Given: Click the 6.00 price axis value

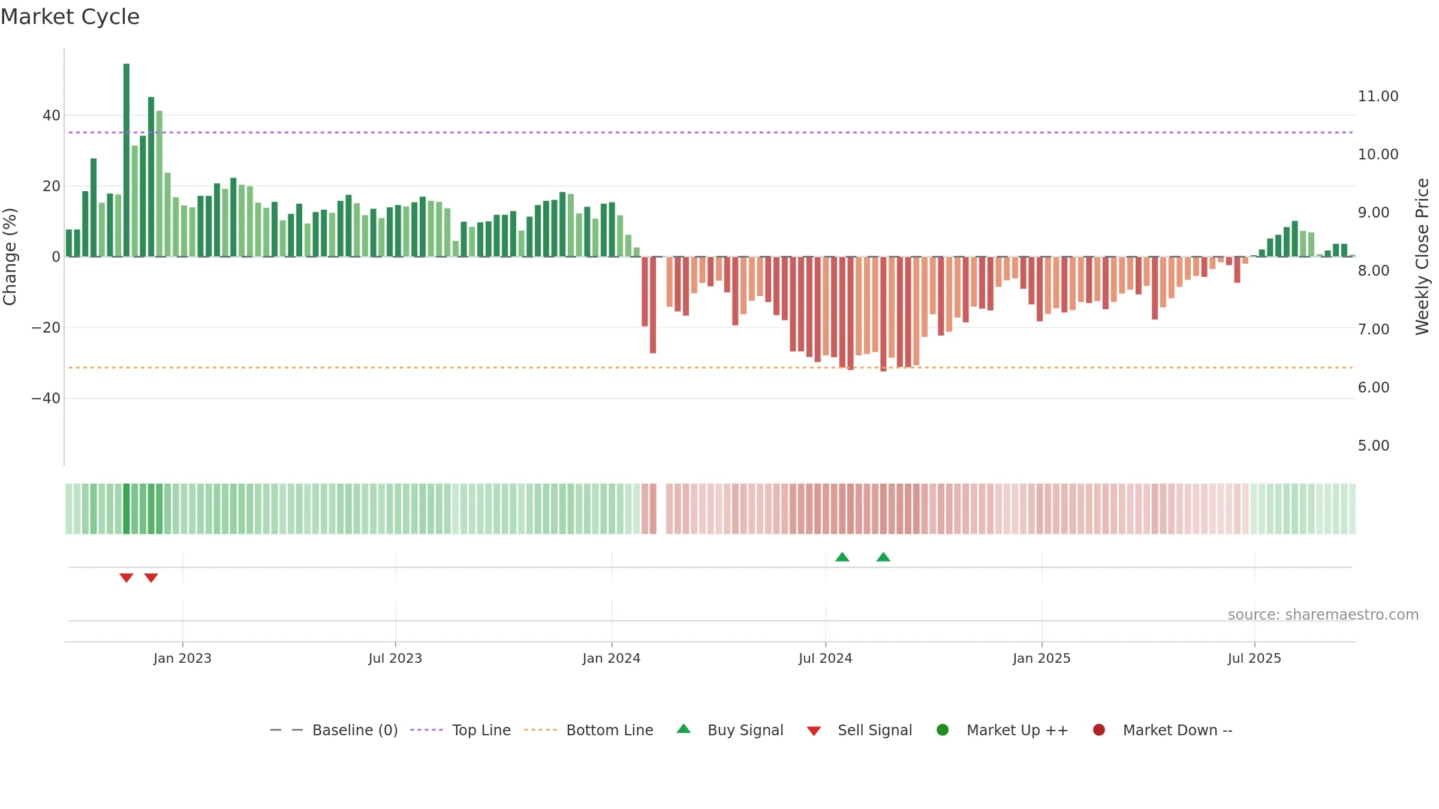Looking at the screenshot, I should 1374,387.
